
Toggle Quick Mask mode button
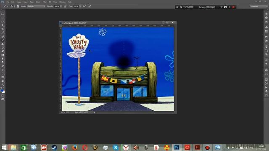3,96
